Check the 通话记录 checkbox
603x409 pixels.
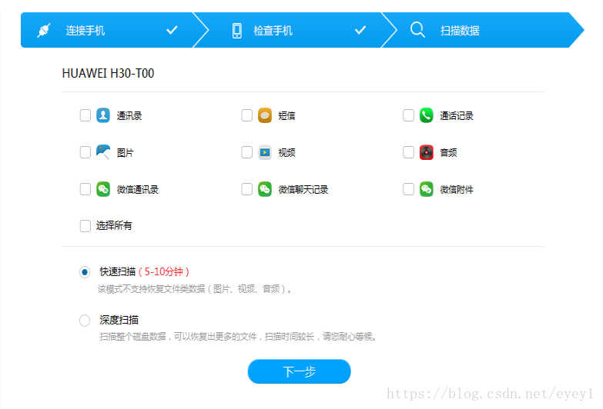click(x=408, y=115)
